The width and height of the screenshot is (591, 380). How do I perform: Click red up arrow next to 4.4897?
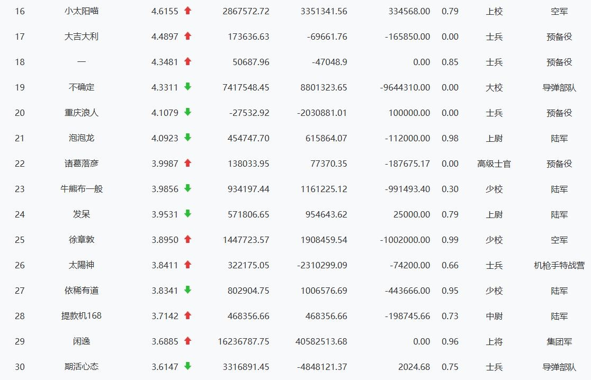click(187, 36)
